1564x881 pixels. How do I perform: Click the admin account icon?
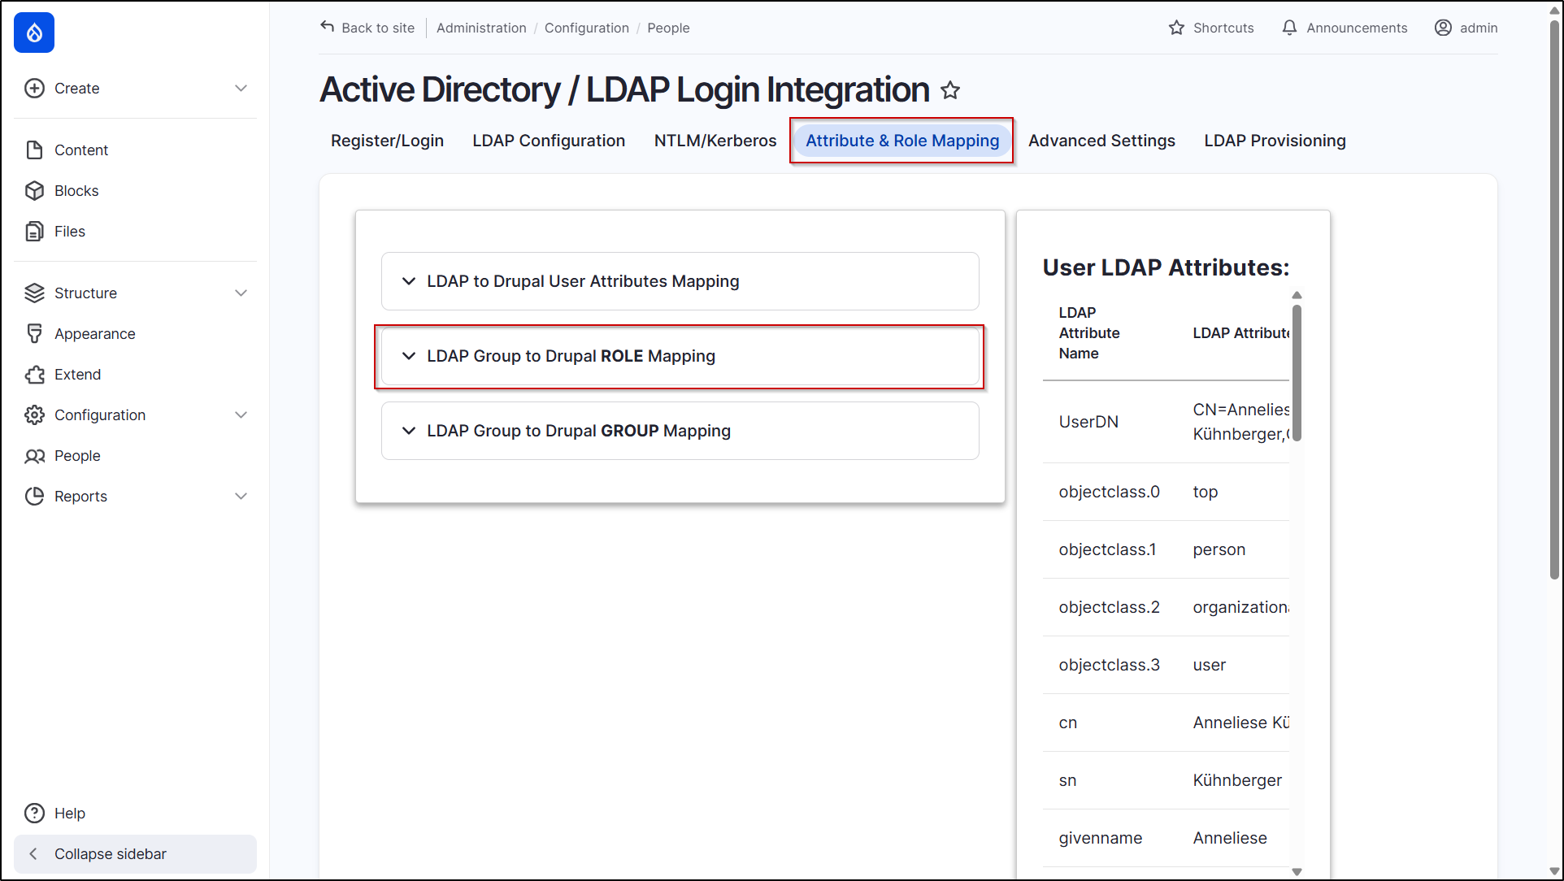1443,27
